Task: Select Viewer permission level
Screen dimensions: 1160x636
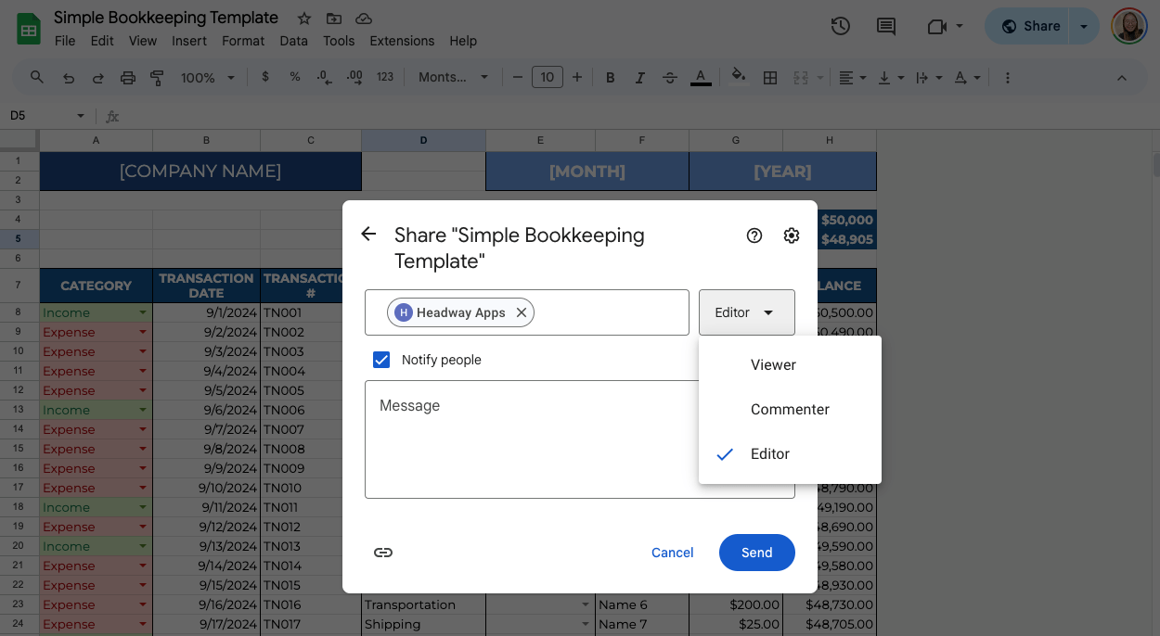Action: click(773, 364)
